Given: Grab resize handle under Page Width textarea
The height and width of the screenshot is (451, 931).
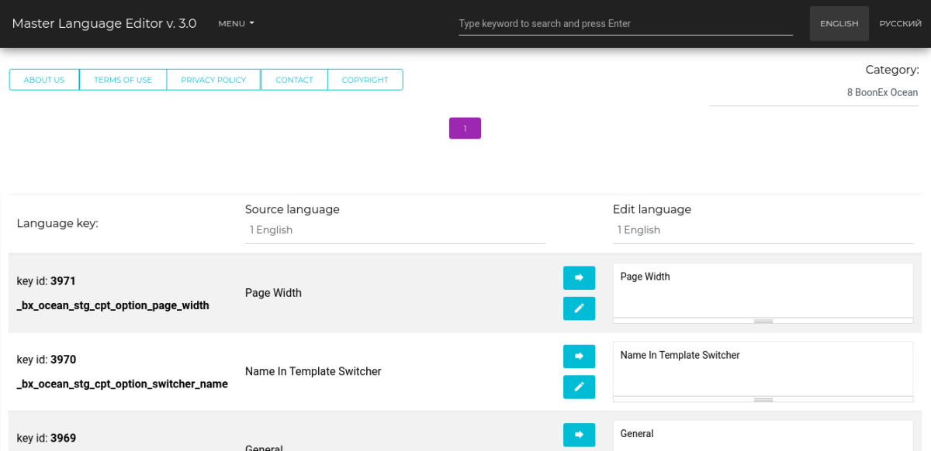Looking at the screenshot, I should pyautogui.click(x=763, y=321).
